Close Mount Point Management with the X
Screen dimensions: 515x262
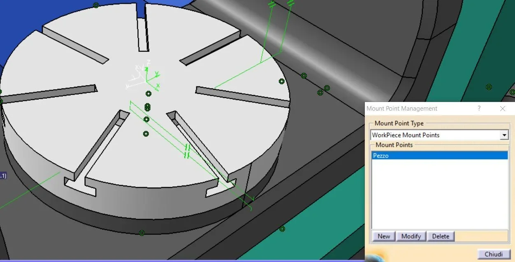click(502, 109)
